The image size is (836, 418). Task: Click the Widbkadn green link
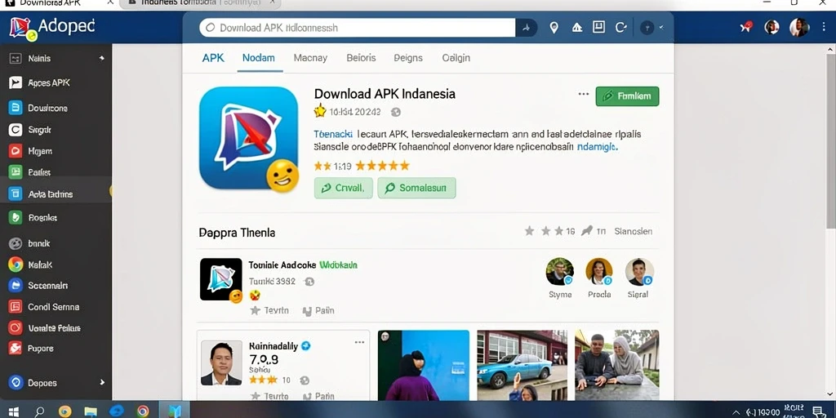coord(338,265)
